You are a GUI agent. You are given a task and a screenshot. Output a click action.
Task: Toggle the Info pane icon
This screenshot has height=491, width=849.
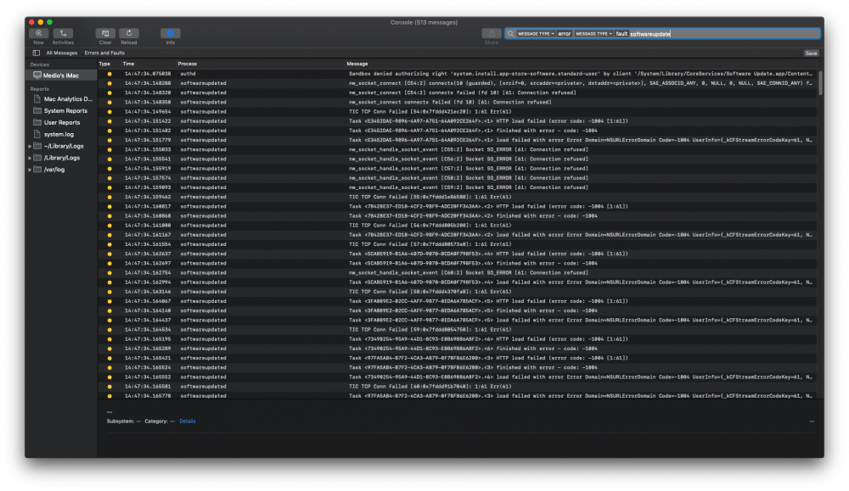[170, 34]
